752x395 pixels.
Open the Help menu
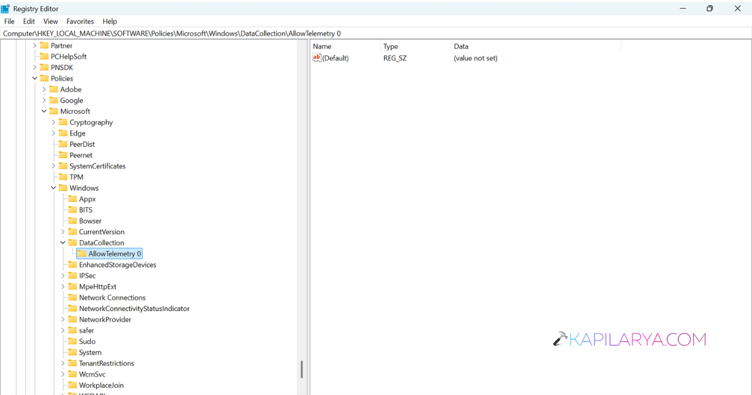[110, 21]
